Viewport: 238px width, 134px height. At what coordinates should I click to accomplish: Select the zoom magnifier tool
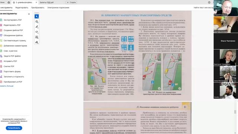point(37,22)
